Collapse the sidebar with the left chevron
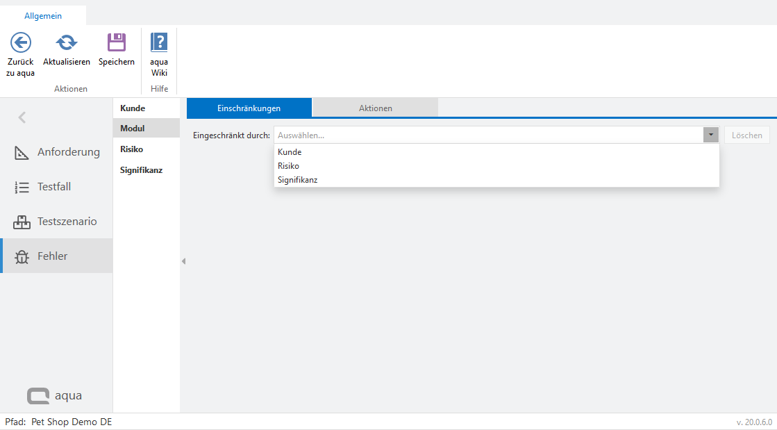Screen dimensions: 777x430 [x=22, y=117]
